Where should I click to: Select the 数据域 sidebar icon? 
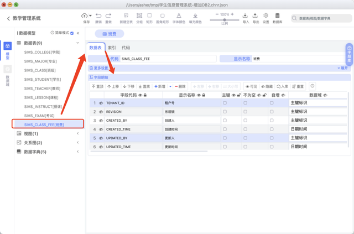8,69
